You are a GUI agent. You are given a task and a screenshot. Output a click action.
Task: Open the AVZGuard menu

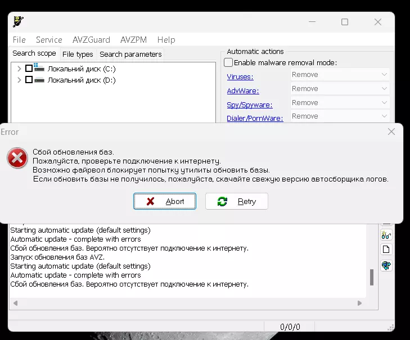pos(91,40)
